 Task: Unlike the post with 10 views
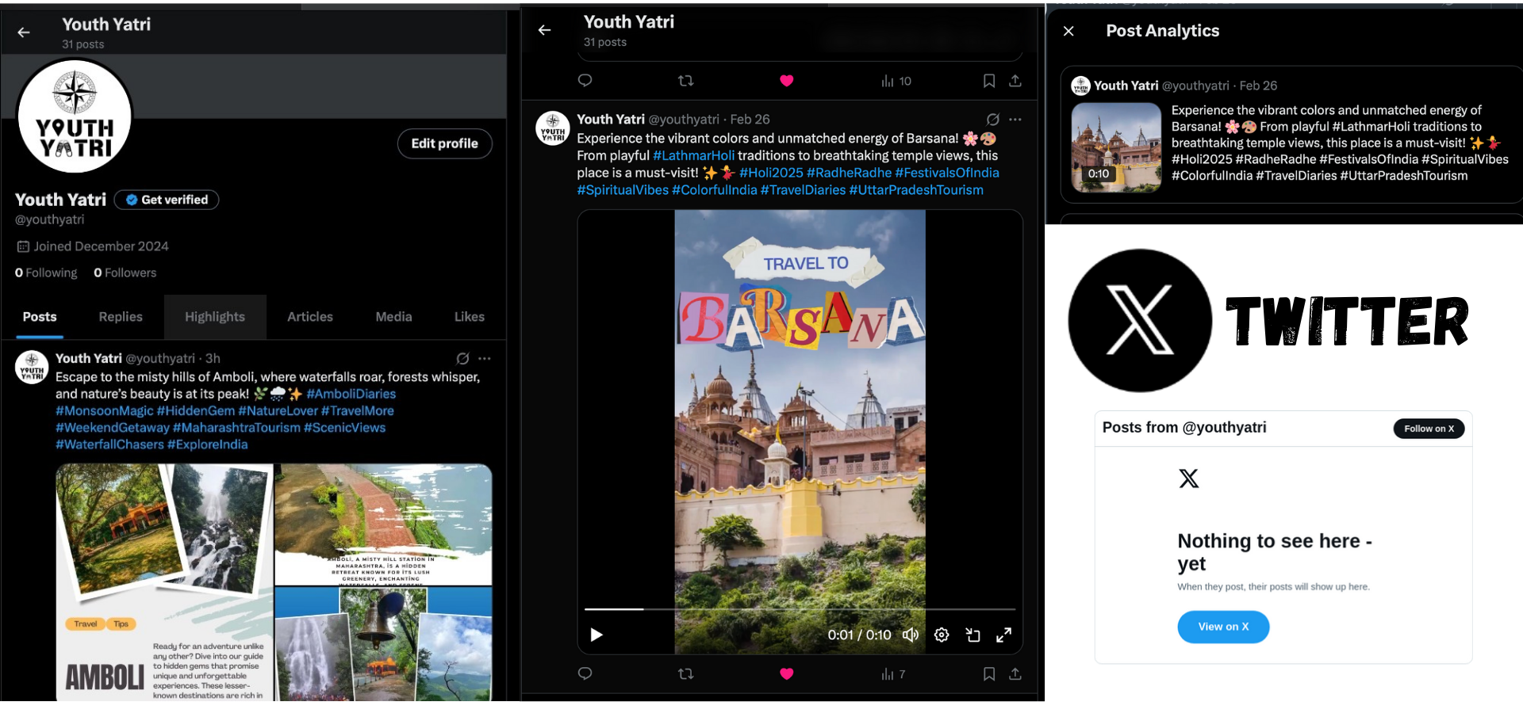point(787,81)
